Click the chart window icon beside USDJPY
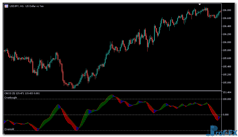This screenshot has height=137, width=238. tap(6, 6)
